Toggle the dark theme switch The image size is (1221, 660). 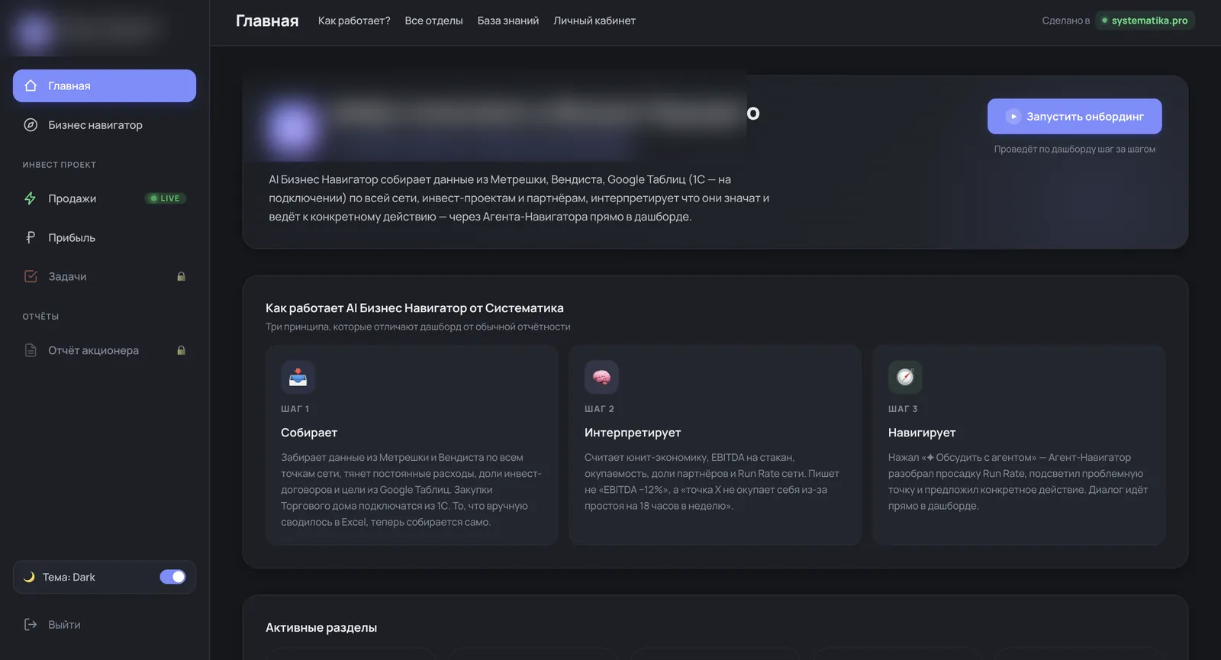[x=172, y=577]
